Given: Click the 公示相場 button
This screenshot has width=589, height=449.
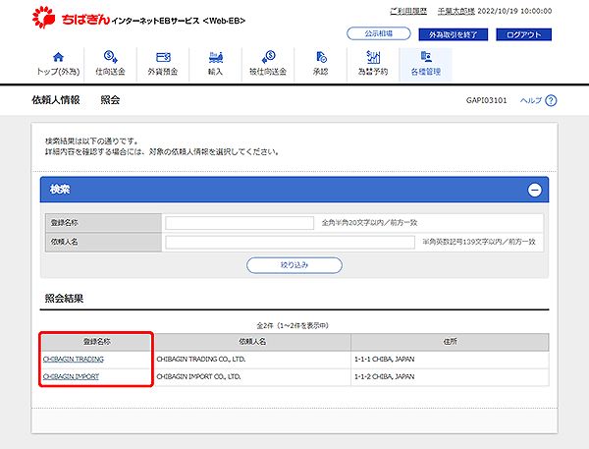Looking at the screenshot, I should (x=379, y=33).
